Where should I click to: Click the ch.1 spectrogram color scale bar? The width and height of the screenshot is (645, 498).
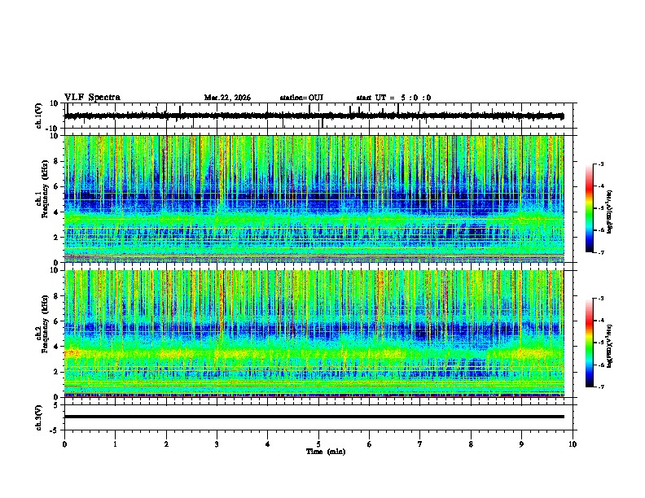pos(589,208)
